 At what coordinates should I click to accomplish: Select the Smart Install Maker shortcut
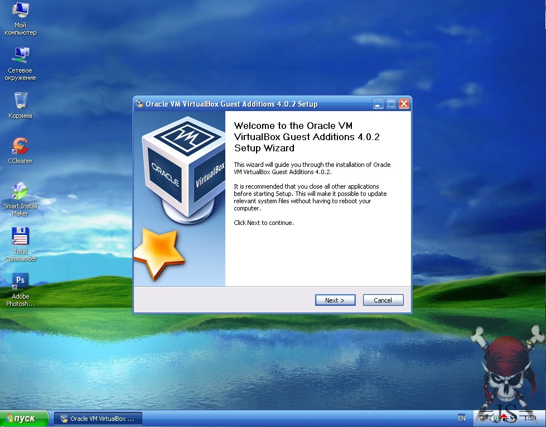(20, 200)
